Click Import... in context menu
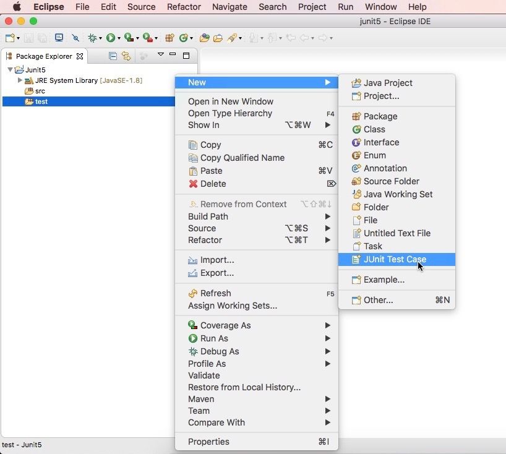This screenshot has height=454, width=506. point(257,260)
